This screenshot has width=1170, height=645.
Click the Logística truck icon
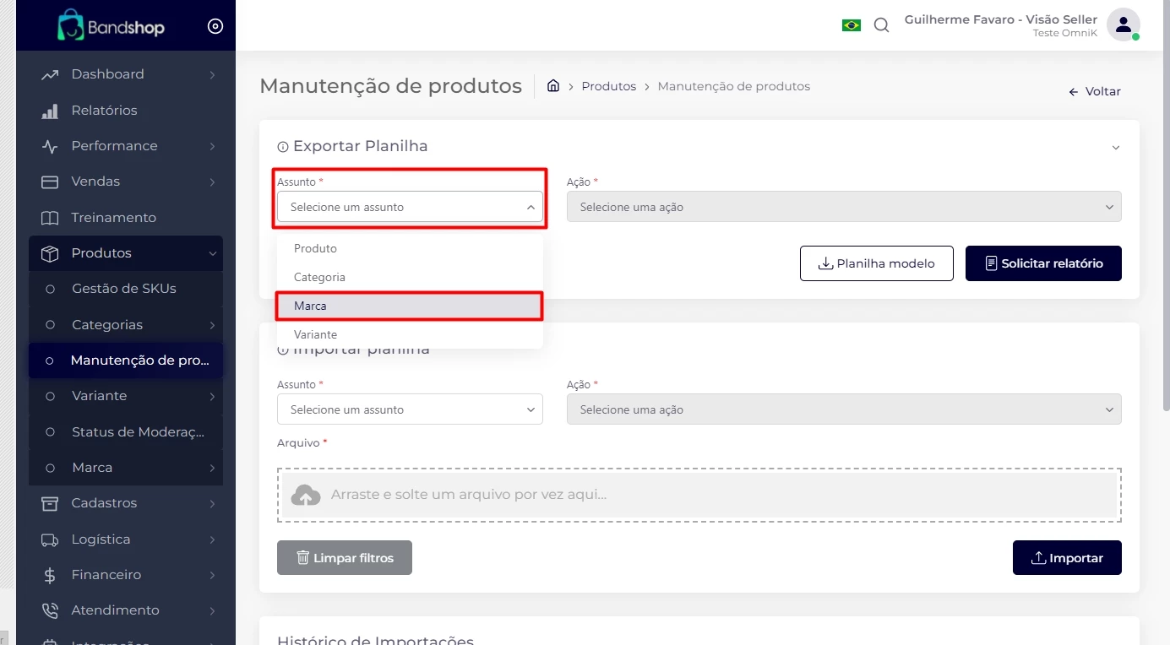(x=50, y=539)
